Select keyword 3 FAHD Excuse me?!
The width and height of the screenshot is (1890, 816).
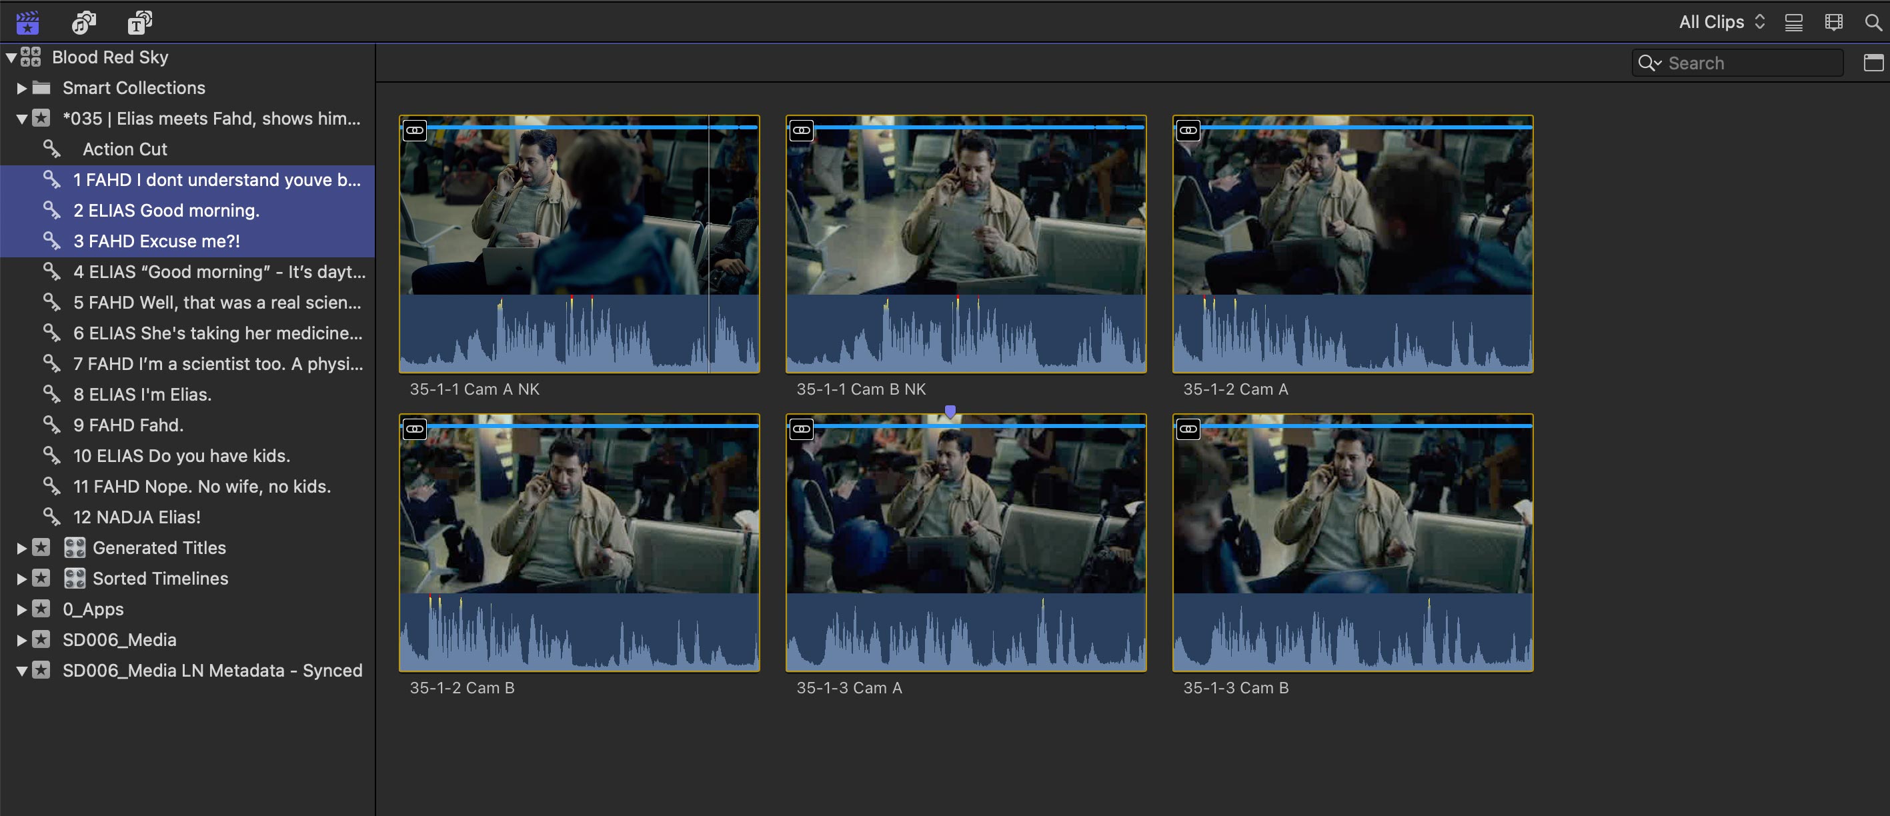click(x=187, y=241)
